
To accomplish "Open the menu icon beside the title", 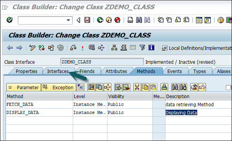I will [5, 7].
